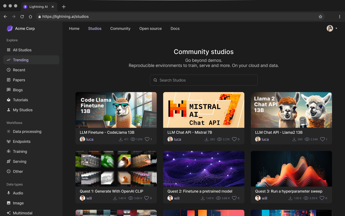Like the Quest 1 OpenAI CLIP heart
Screen dimensions: 345x216
tap(147, 198)
